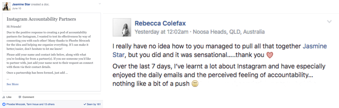This screenshot has height=108, width=339.
Task: Expand the doc post options chevron
Action: coord(99,4)
